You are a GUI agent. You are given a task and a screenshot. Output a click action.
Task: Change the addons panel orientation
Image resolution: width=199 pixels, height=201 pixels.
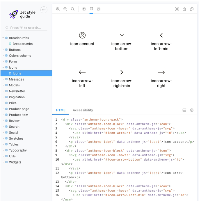pyautogui.click(x=184, y=110)
